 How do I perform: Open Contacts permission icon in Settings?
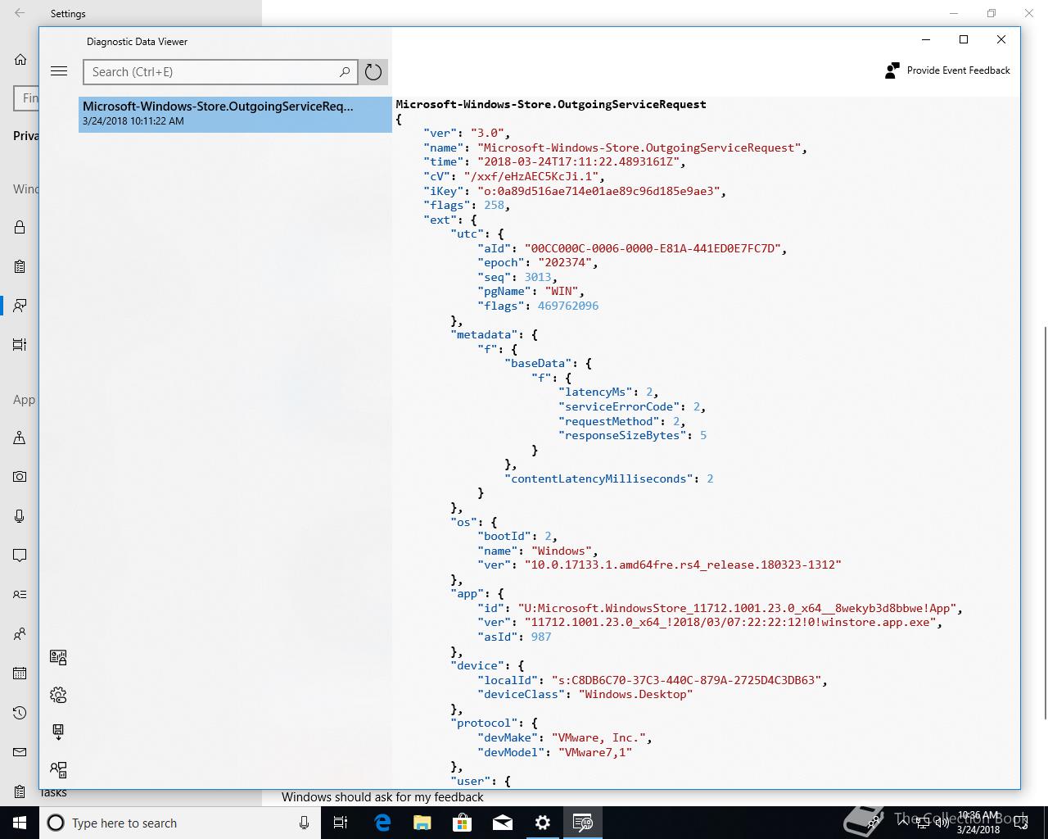coord(20,633)
